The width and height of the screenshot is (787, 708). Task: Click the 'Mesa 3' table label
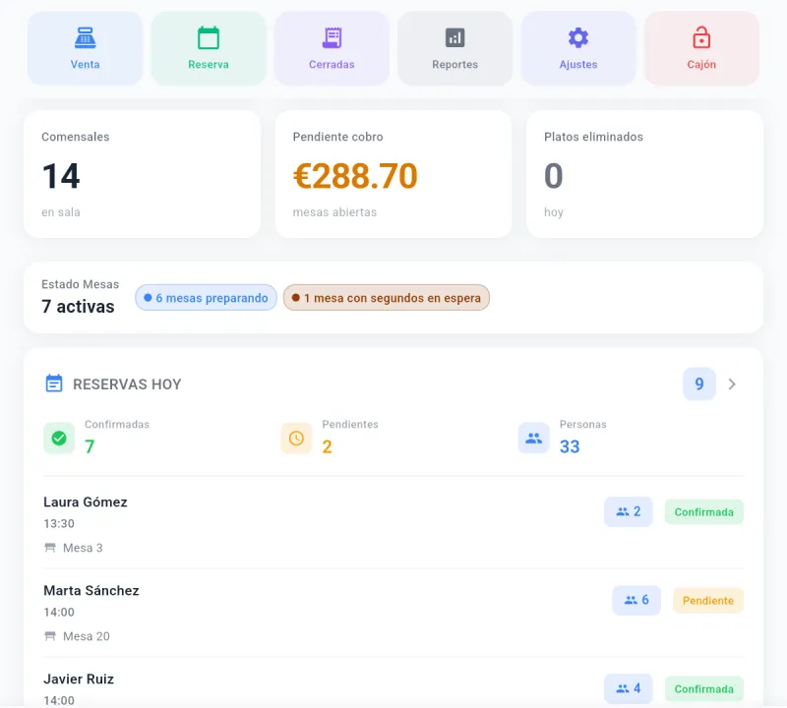pyautogui.click(x=83, y=548)
